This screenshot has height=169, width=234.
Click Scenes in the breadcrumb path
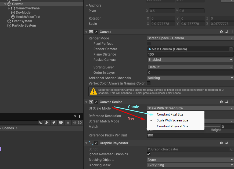(x=8, y=128)
